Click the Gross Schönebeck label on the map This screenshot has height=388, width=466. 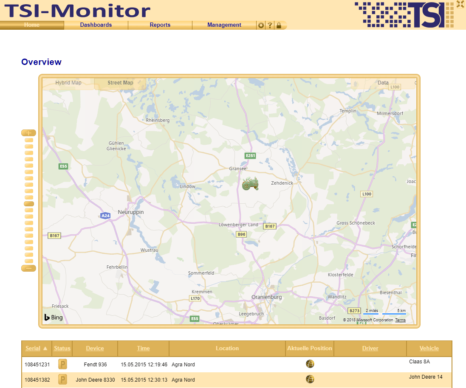pyautogui.click(x=356, y=223)
